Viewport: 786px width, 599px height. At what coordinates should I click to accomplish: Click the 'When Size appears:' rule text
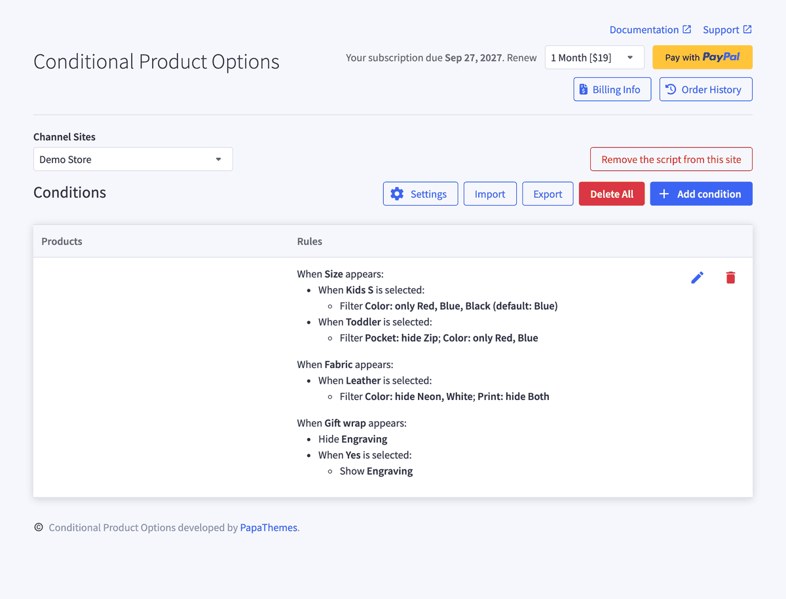click(x=340, y=274)
